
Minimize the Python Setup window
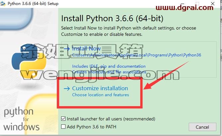click(x=182, y=4)
